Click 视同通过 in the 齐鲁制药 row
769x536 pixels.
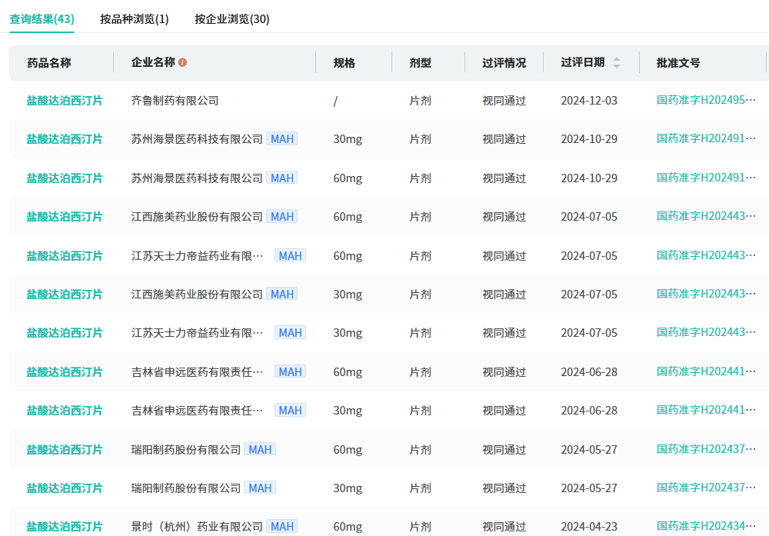504,101
